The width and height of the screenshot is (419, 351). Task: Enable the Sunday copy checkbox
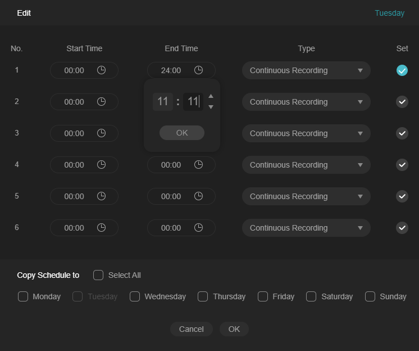point(370,296)
